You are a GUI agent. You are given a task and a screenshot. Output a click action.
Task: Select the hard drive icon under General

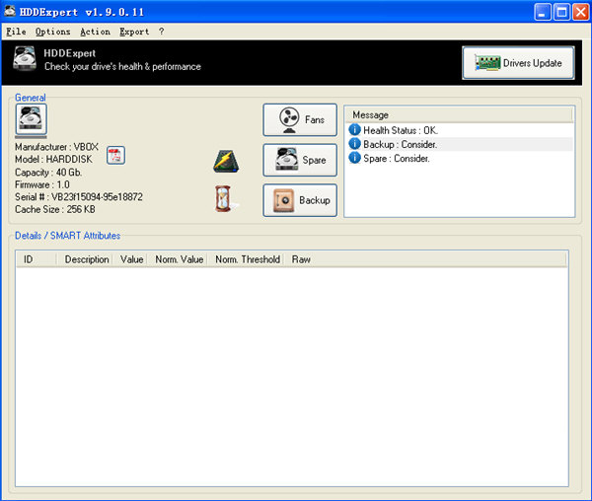pos(31,119)
